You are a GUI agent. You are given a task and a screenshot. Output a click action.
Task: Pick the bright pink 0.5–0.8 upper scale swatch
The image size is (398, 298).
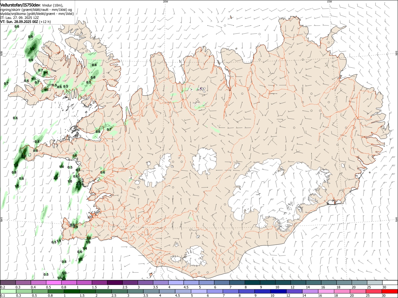point(53,282)
